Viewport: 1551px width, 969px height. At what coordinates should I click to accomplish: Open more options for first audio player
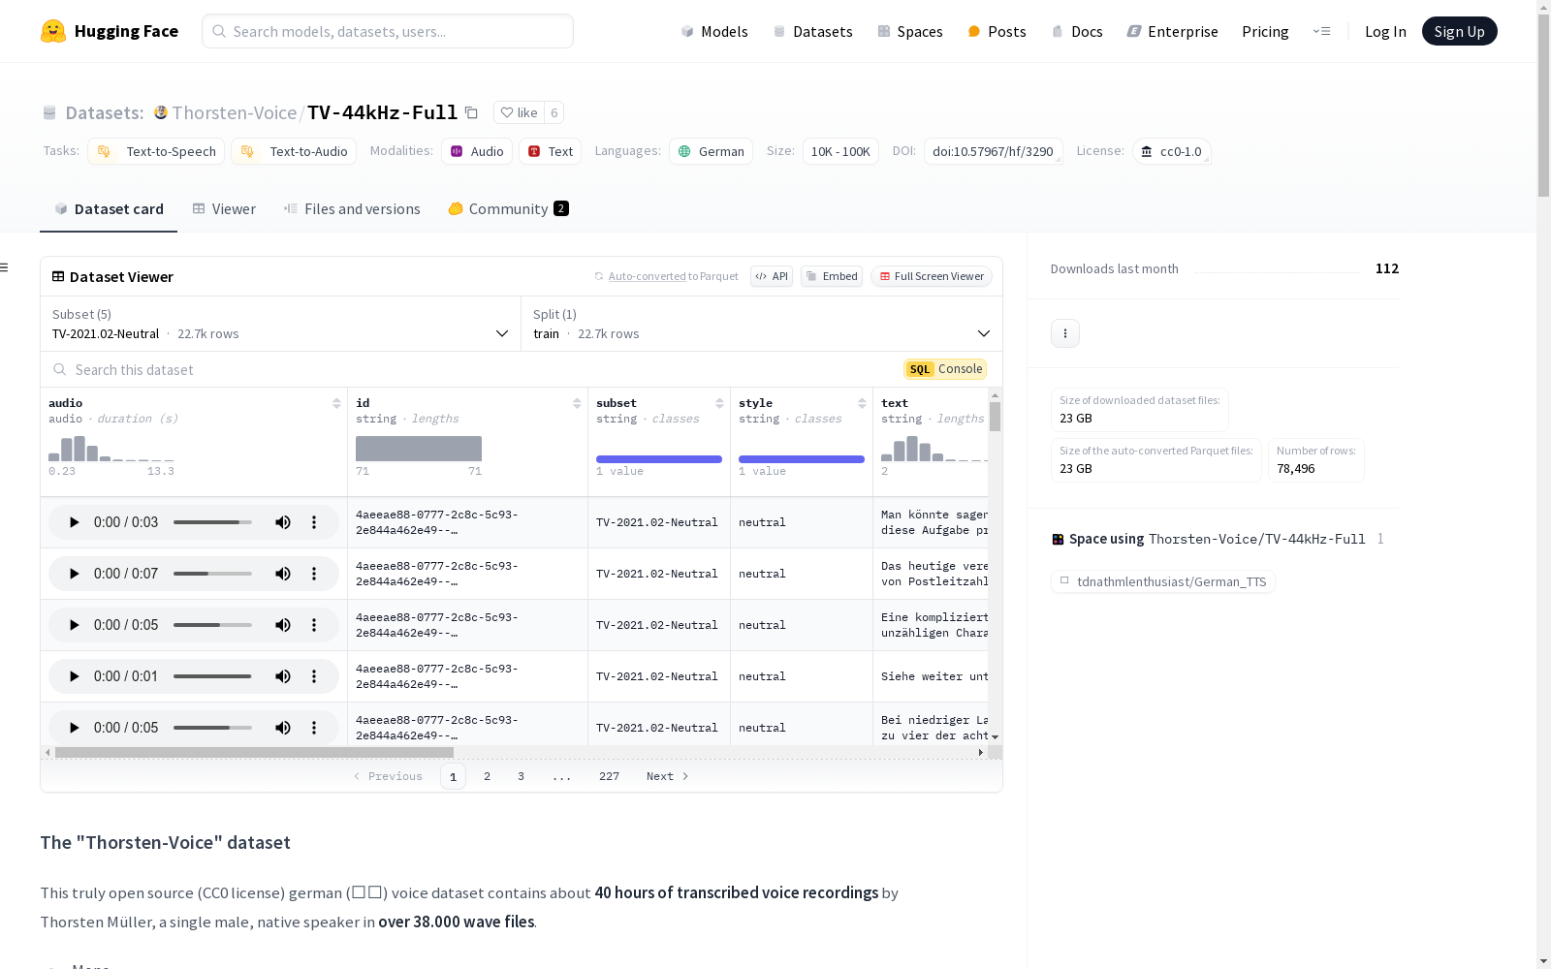click(x=314, y=522)
